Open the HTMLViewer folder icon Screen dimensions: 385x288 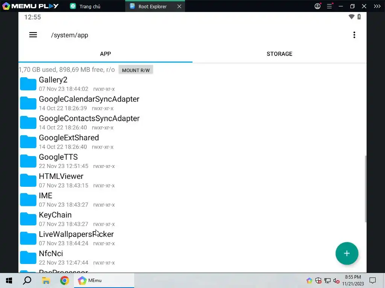click(28, 180)
